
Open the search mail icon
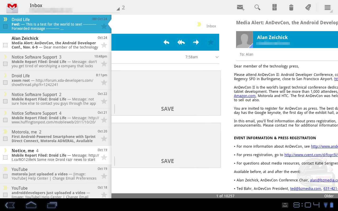pos(257,7)
